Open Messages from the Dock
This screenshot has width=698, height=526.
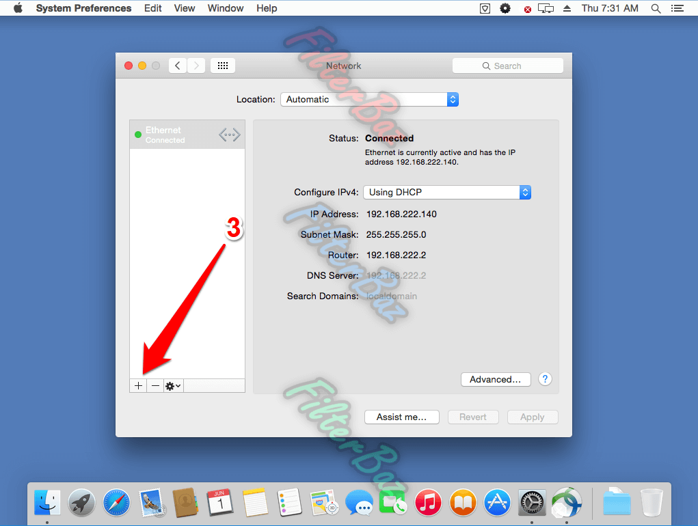(360, 503)
